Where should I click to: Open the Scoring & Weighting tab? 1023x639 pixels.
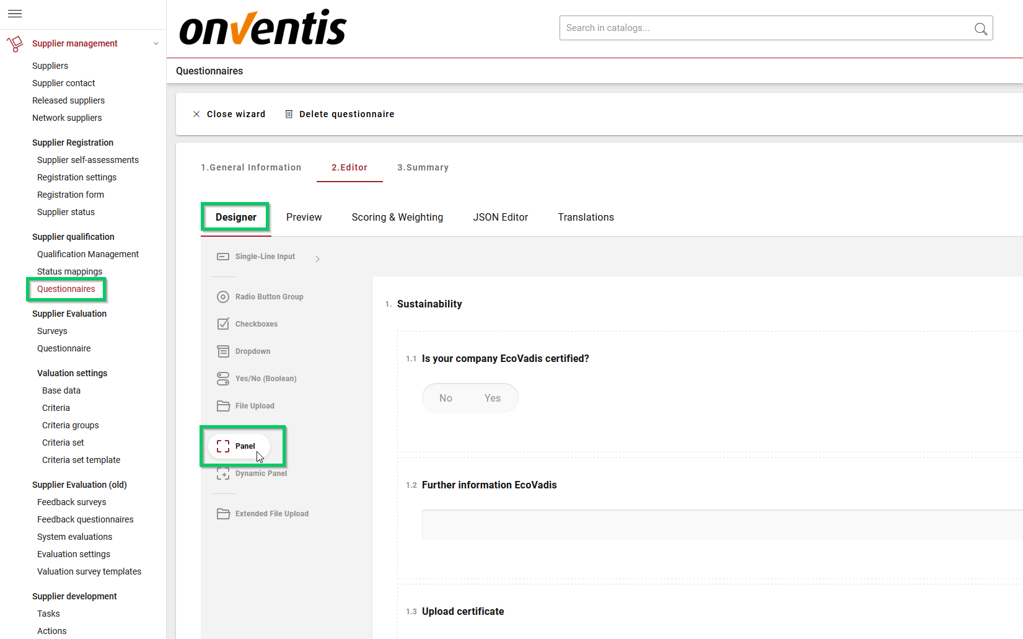click(x=397, y=217)
